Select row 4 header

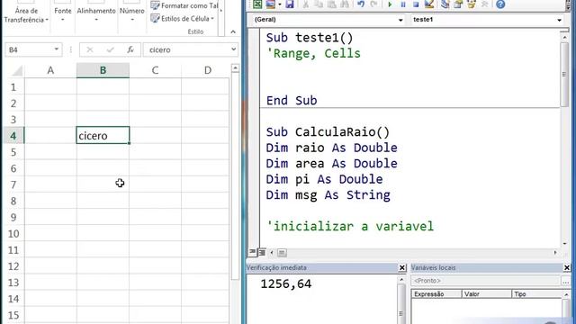pyautogui.click(x=13, y=136)
